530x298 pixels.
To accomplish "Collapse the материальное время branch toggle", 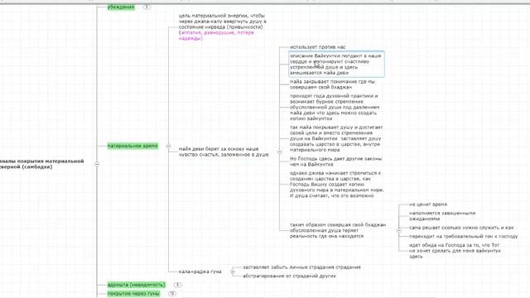I will 168,146.
